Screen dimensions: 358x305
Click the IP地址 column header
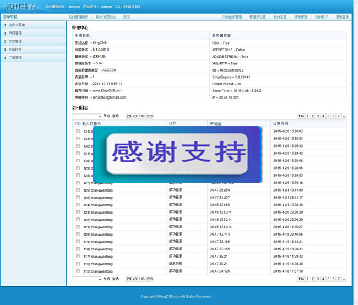[x=215, y=123]
